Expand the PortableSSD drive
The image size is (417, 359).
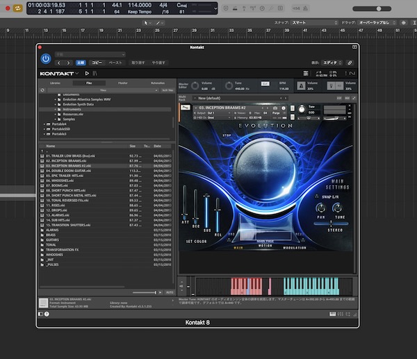pos(44,129)
